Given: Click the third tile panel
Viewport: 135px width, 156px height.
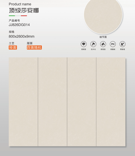Looking at the screenshot, I should point(82,102).
